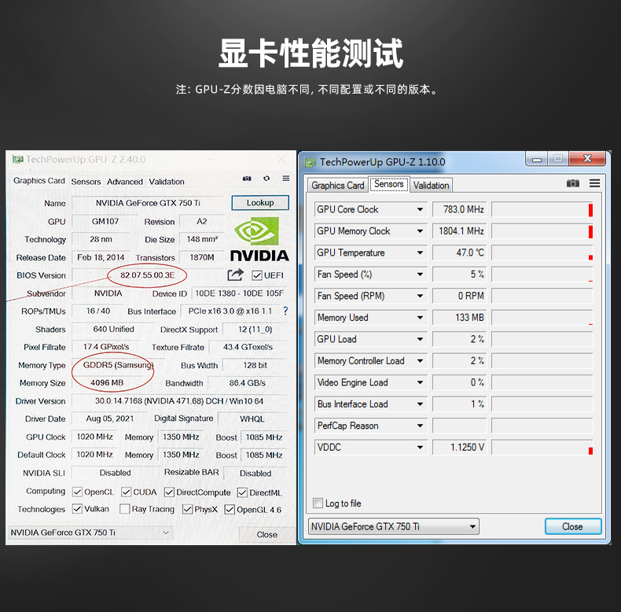Toggle the Vulkan checkbox
The height and width of the screenshot is (612, 621).
coord(77,509)
